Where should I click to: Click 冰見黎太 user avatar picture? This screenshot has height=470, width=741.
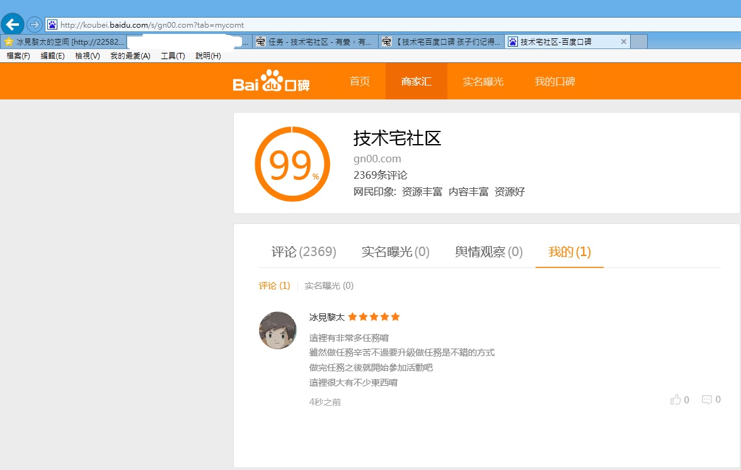[278, 330]
